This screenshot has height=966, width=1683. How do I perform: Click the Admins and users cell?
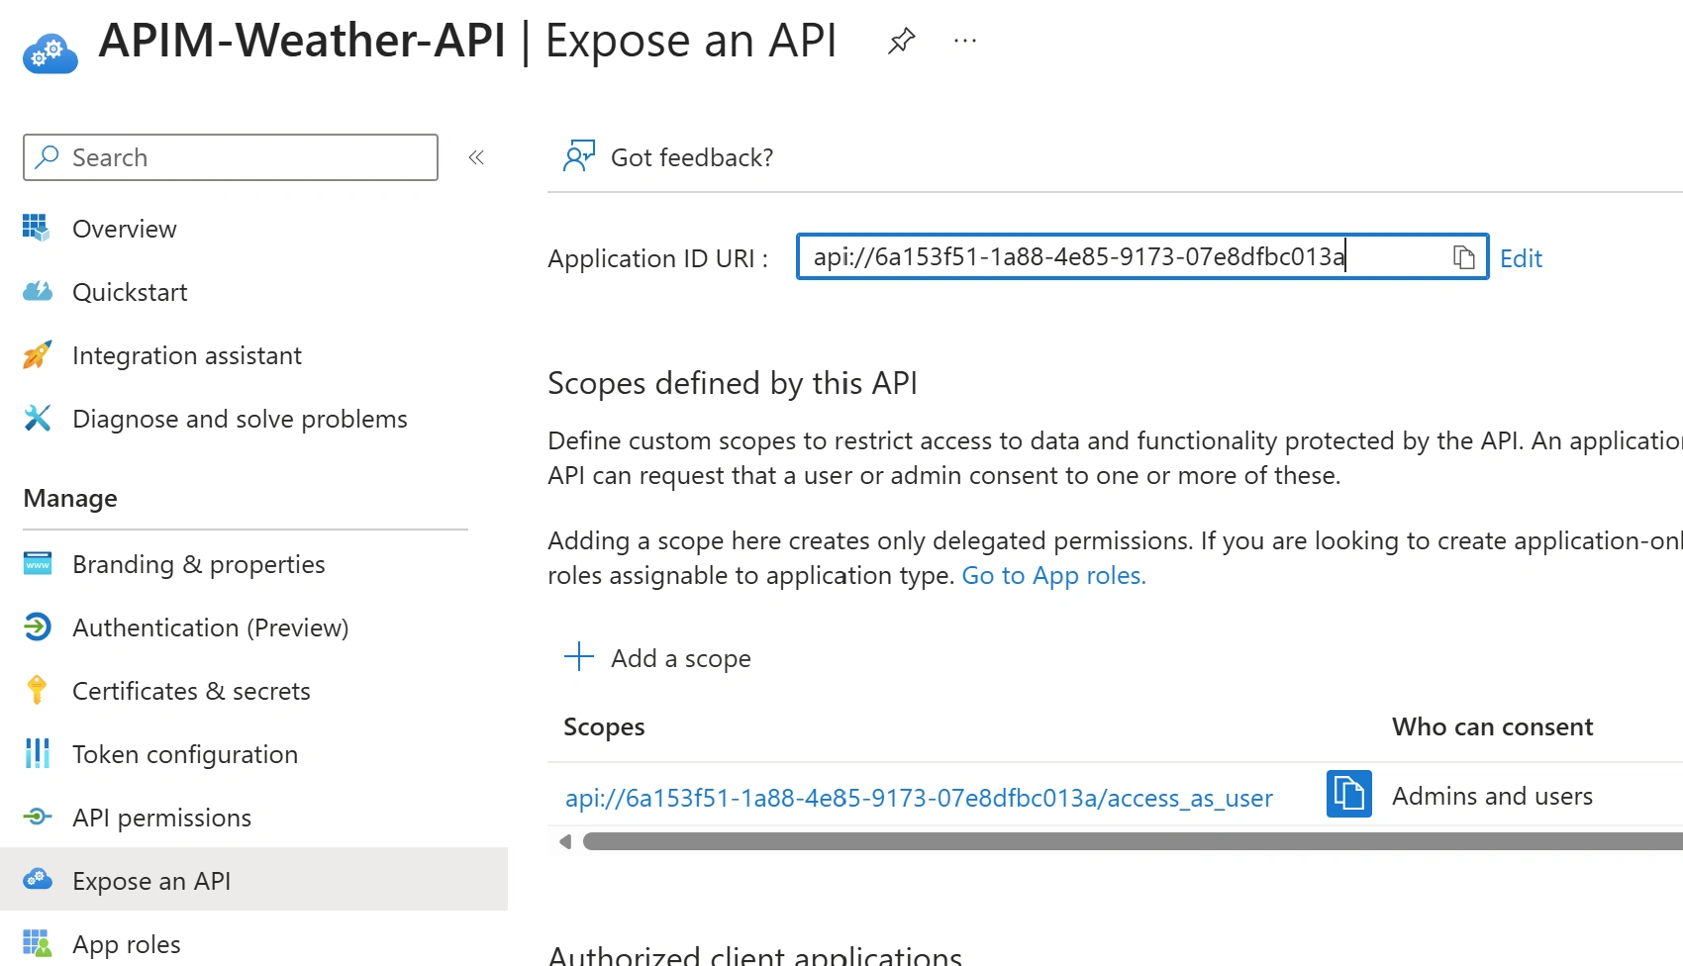(1492, 796)
